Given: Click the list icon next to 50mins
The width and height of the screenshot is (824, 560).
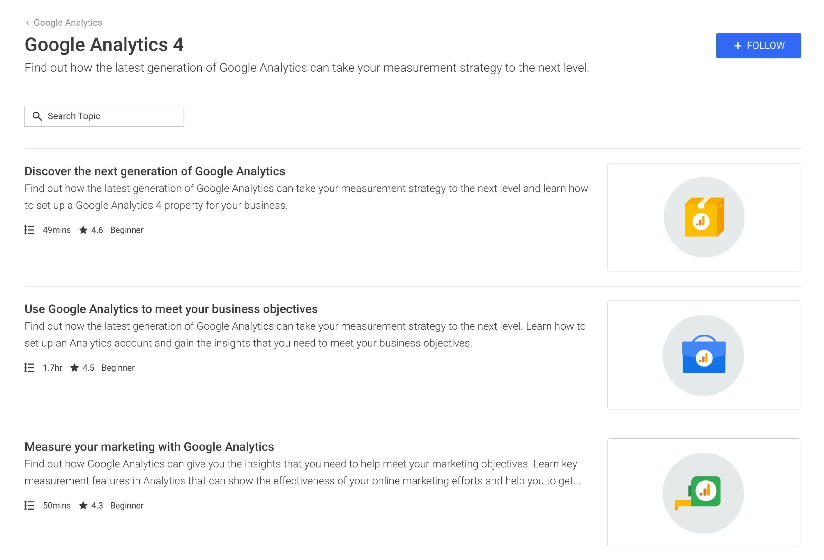Looking at the screenshot, I should (30, 506).
